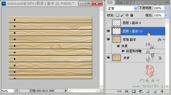Select layer name 图层 1 副本 10
The image size is (171, 95).
coord(133,31)
